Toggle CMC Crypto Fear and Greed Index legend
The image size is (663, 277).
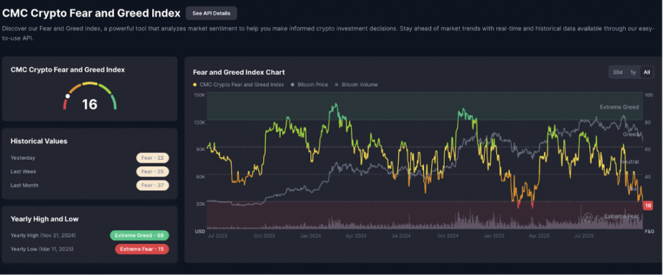click(x=238, y=85)
